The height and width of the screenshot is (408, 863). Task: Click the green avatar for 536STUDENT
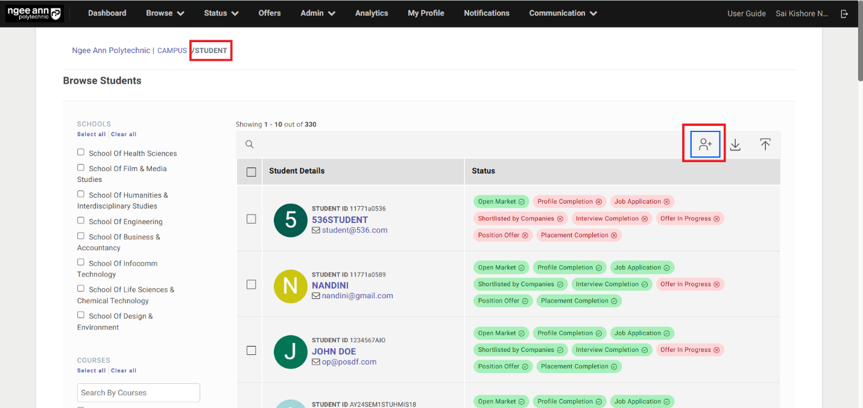pyautogui.click(x=291, y=220)
